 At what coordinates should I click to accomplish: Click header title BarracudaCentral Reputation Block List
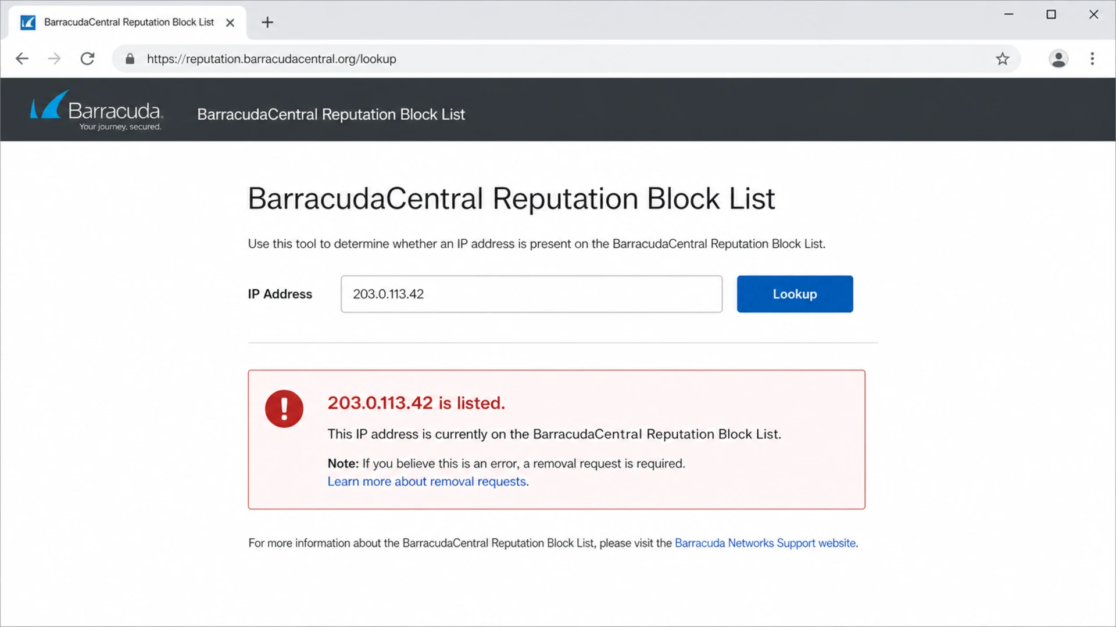click(x=331, y=114)
